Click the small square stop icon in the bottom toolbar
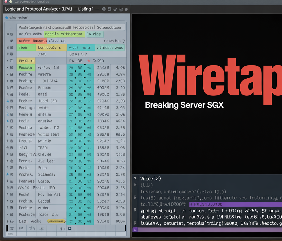The width and height of the screenshot is (282, 241). pos(70,228)
